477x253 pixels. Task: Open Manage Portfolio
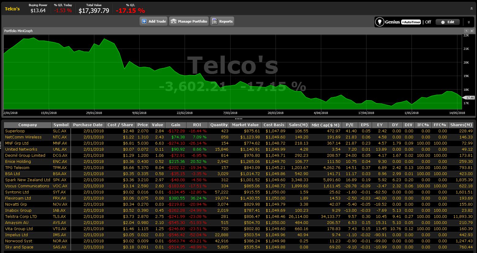coord(189,21)
